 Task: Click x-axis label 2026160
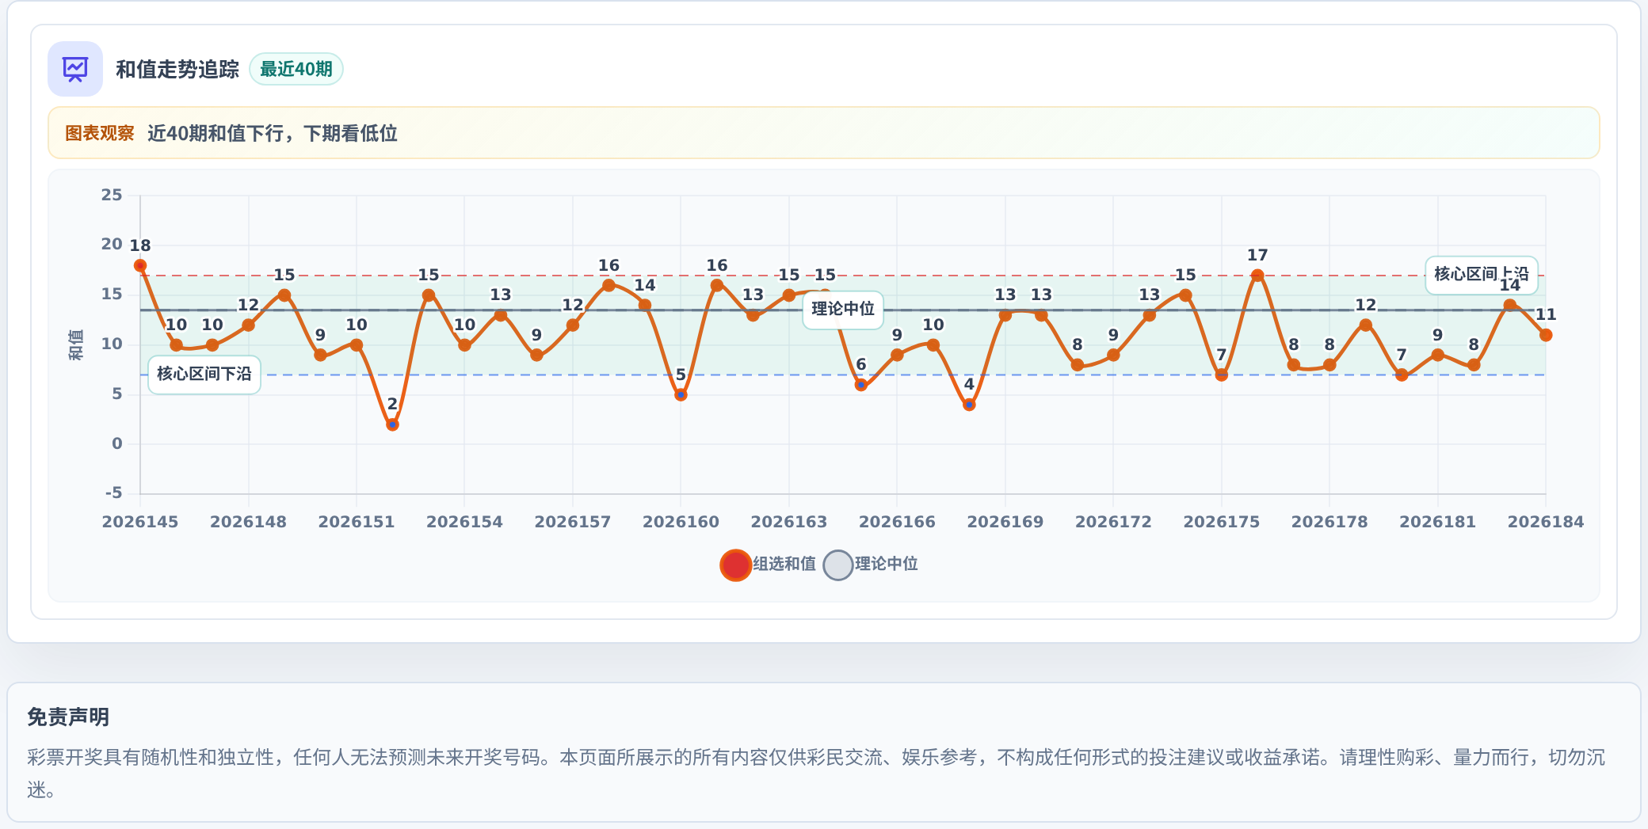(x=681, y=522)
